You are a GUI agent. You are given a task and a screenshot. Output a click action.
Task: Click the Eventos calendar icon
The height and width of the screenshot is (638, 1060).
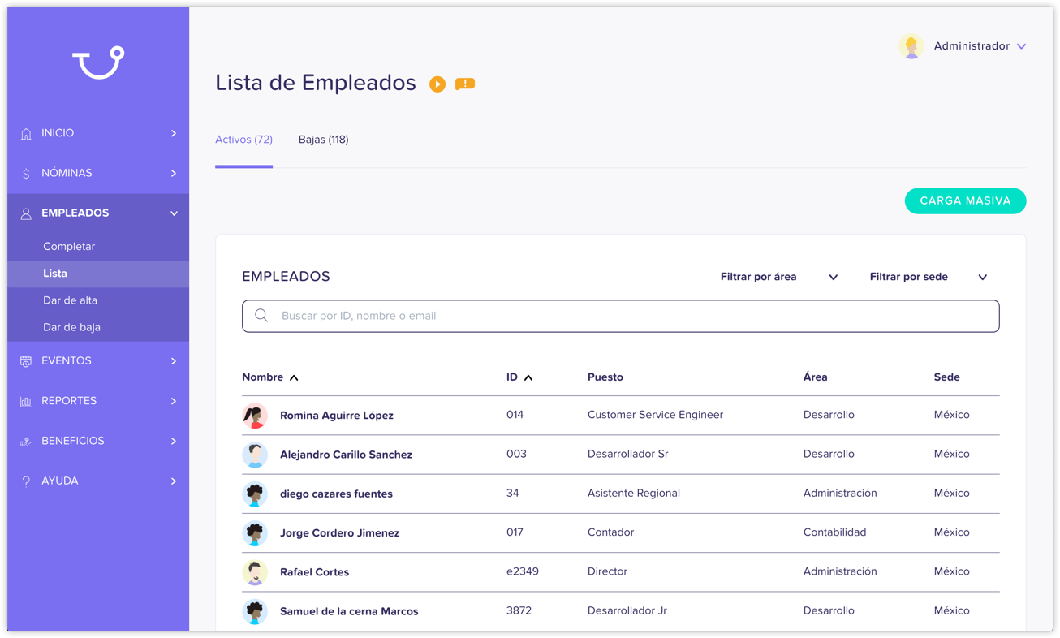tap(26, 361)
